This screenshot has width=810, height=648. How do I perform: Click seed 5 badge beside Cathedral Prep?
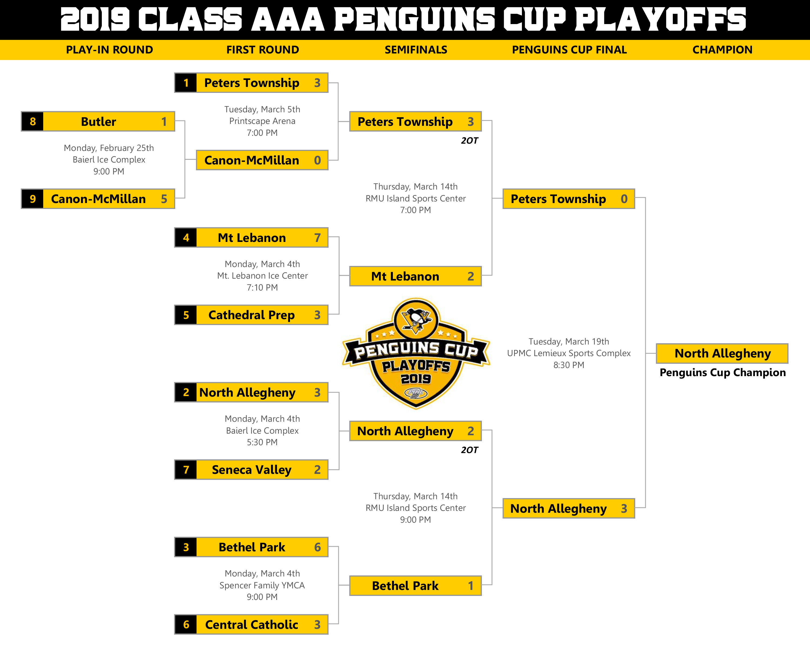pos(186,315)
